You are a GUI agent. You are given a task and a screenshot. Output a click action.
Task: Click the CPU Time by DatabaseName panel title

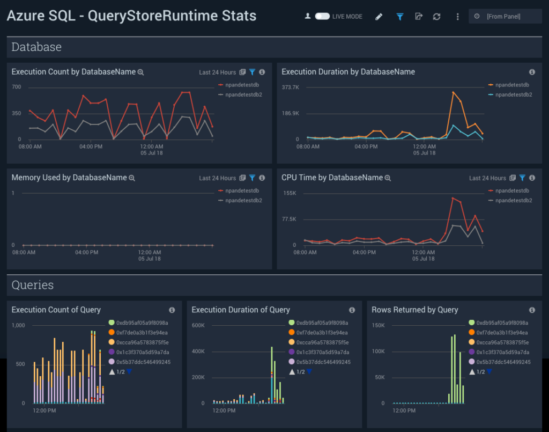(332, 178)
